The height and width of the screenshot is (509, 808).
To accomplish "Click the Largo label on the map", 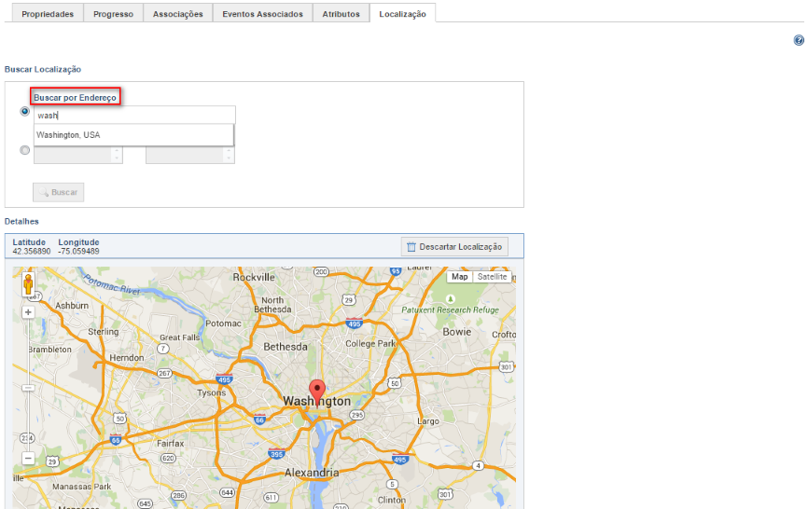I will point(428,421).
